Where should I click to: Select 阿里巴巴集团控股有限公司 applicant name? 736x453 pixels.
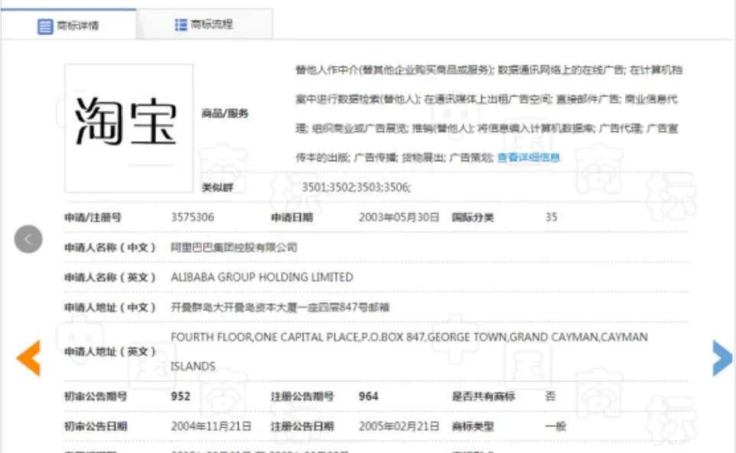pos(234,248)
